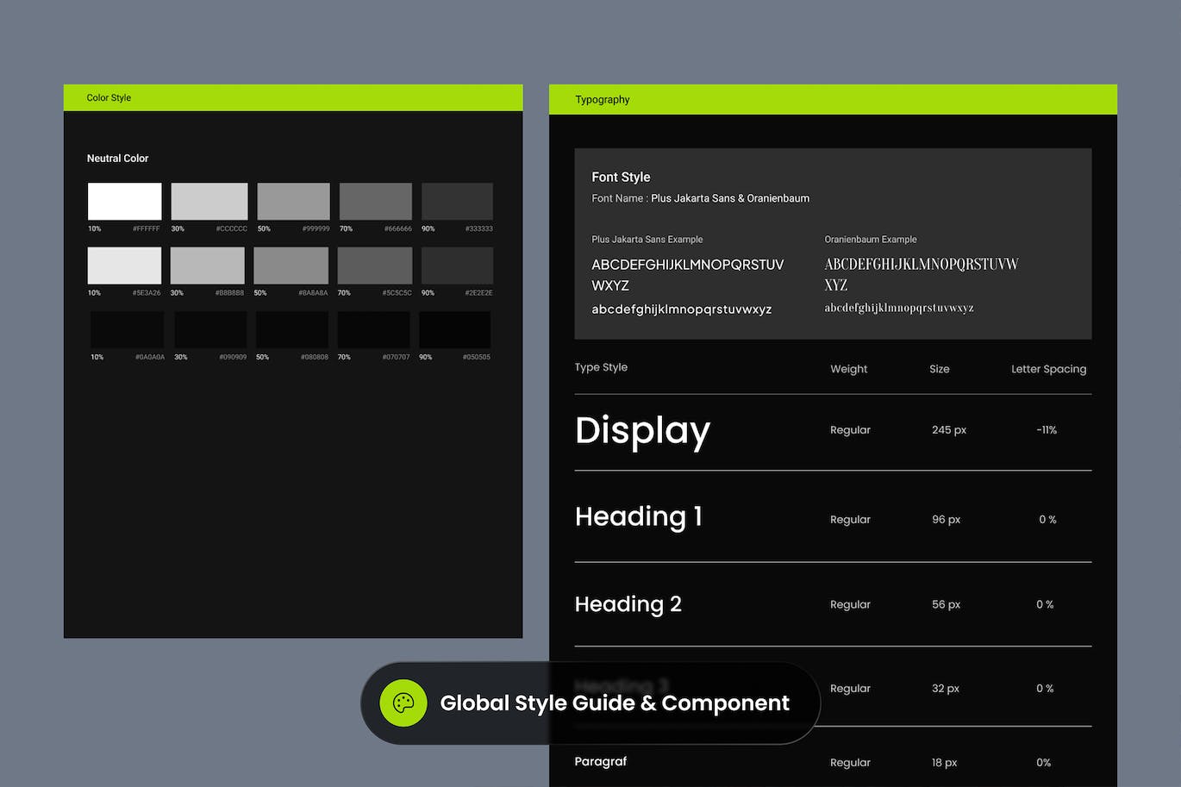
Task: Pick the #CCCCCC swatch
Action: point(209,201)
